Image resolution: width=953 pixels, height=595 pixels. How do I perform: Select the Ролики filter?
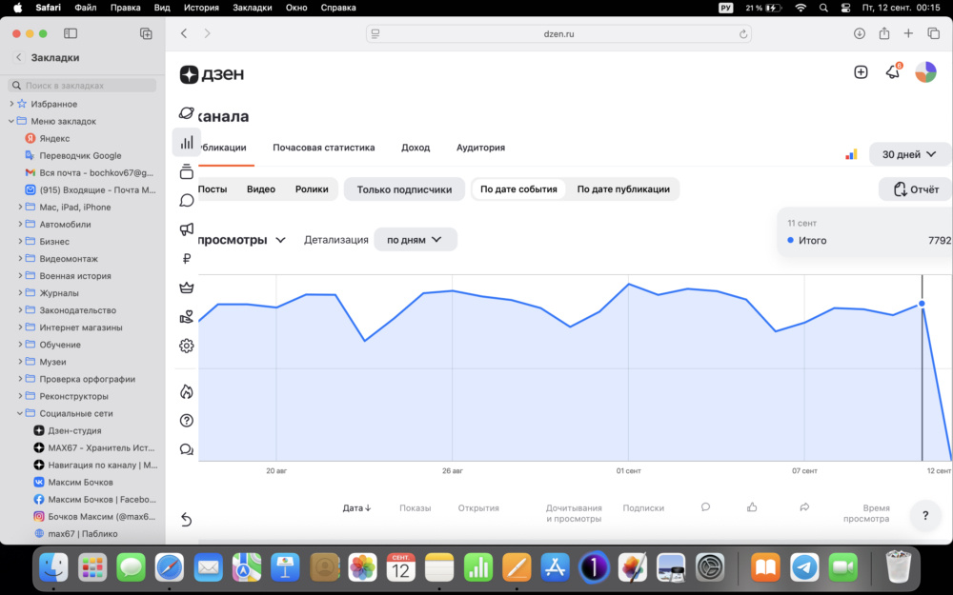coord(312,189)
